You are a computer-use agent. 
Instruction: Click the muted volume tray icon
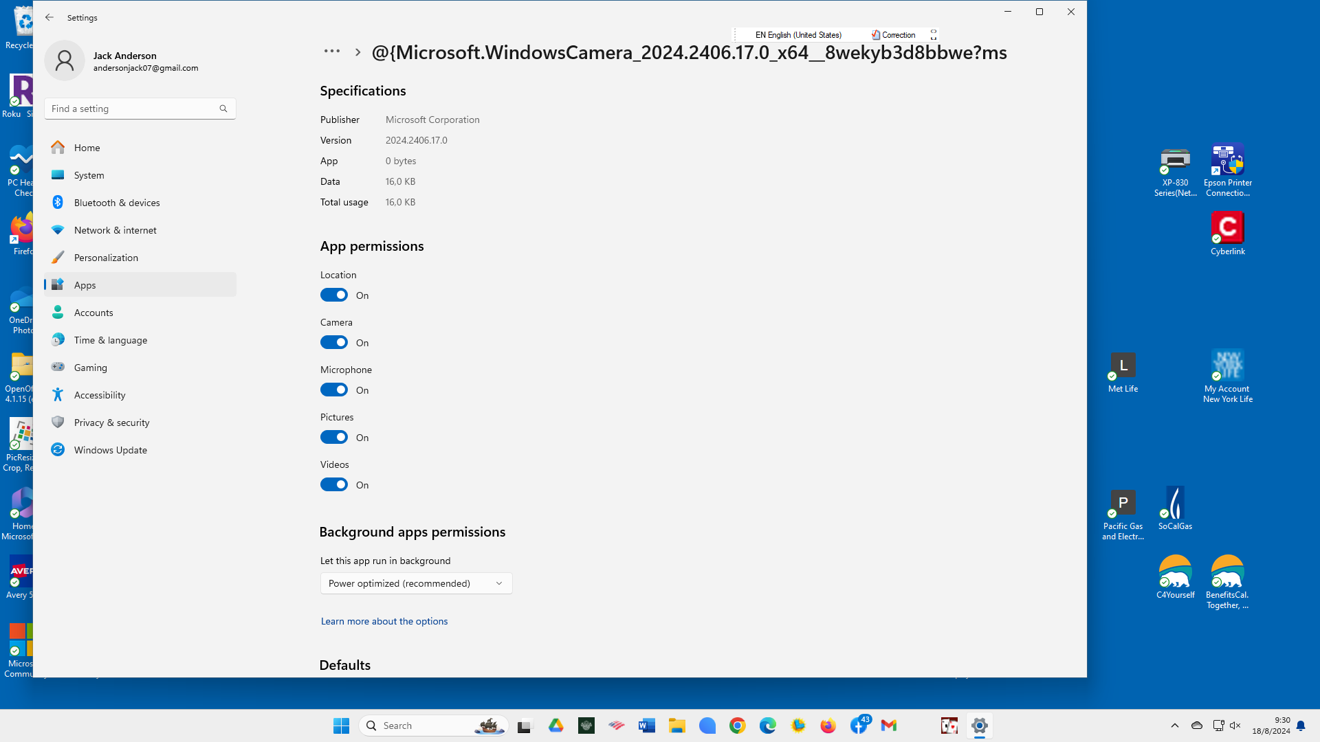coord(1235,726)
